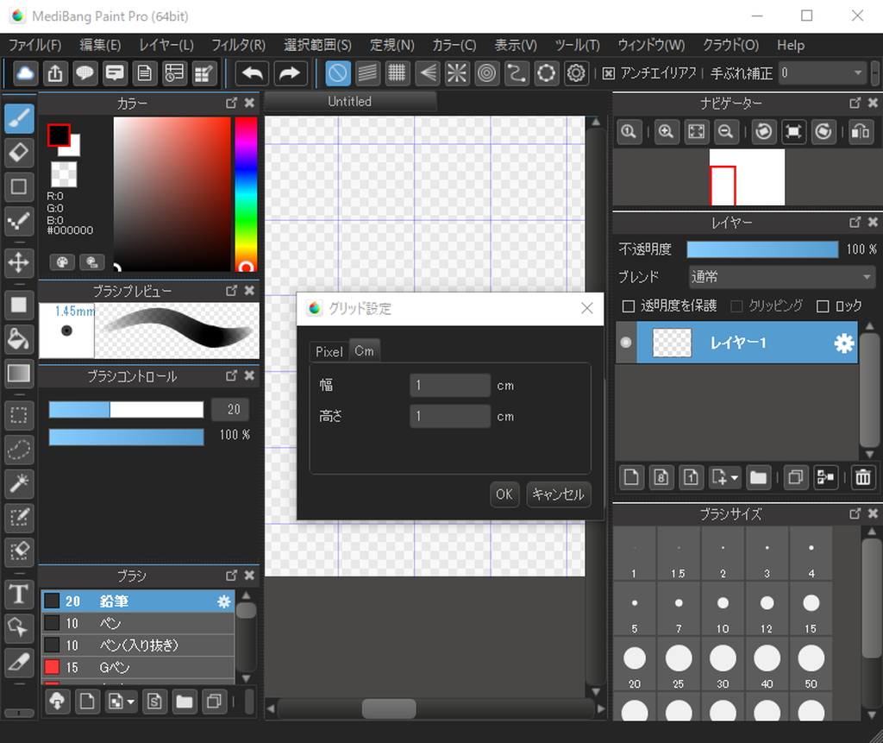Select the Bucket fill tool

pos(19,339)
